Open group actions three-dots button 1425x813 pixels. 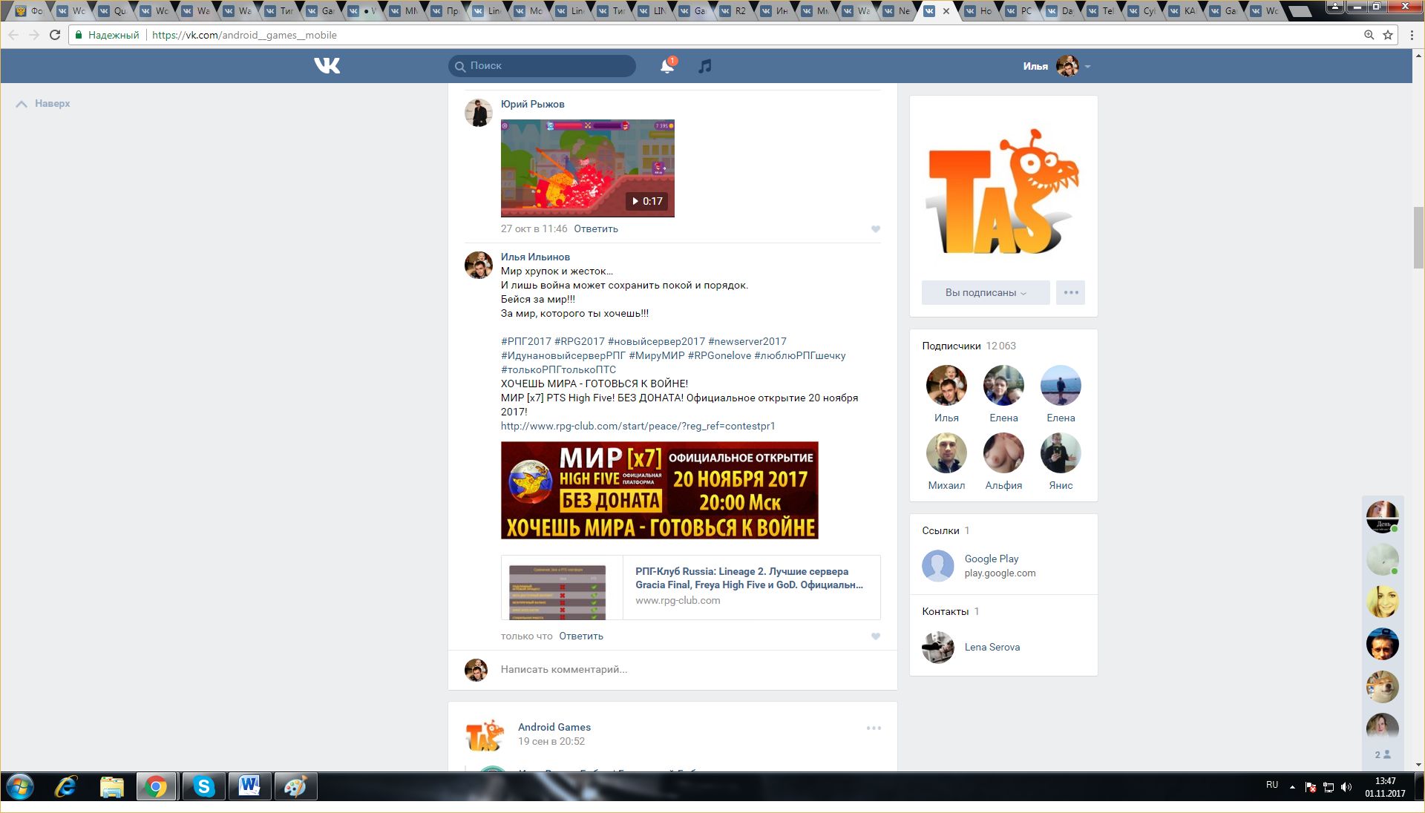pos(1070,292)
